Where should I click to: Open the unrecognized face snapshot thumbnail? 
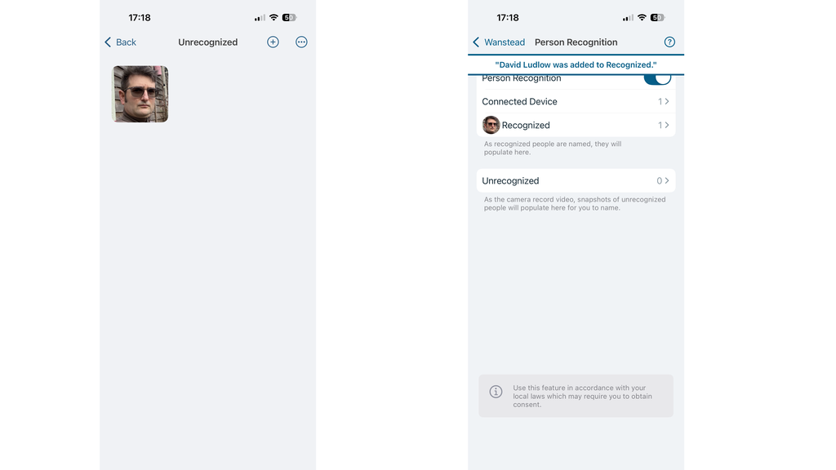[x=140, y=94]
